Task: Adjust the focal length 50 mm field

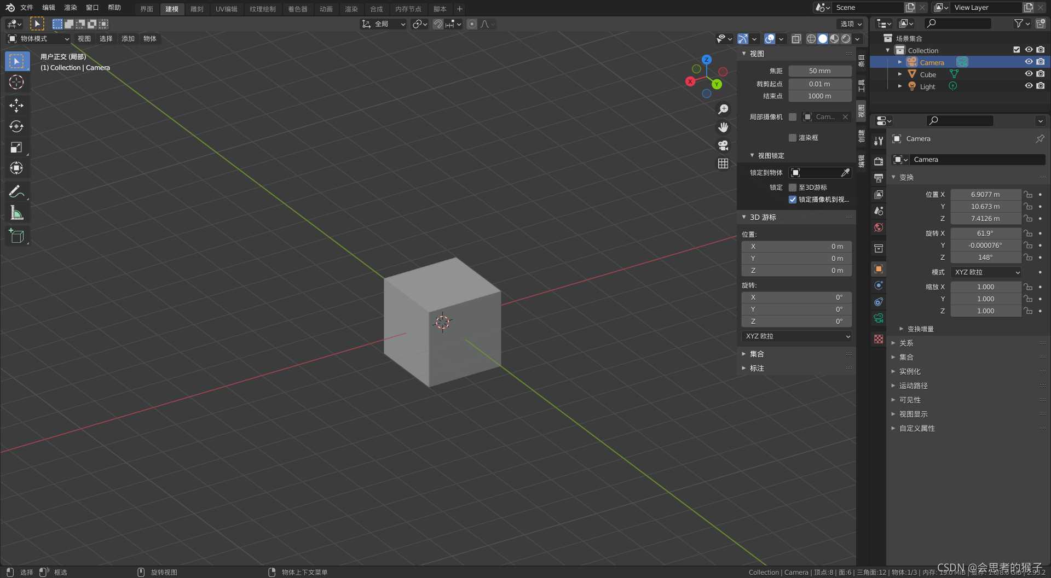Action: (820, 71)
